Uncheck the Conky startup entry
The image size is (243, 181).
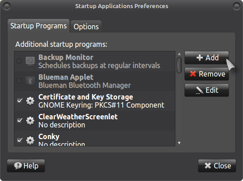tap(19, 140)
